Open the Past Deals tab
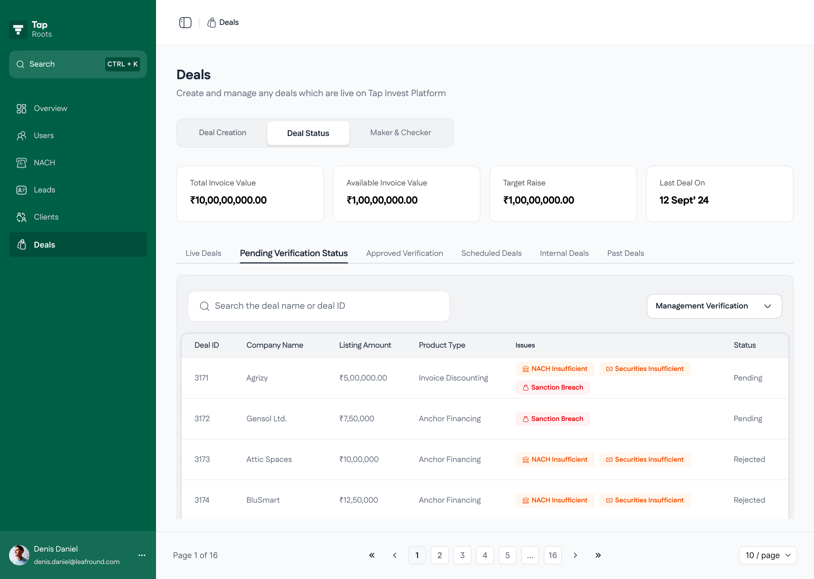Screen dimensions: 814x579 (625, 253)
